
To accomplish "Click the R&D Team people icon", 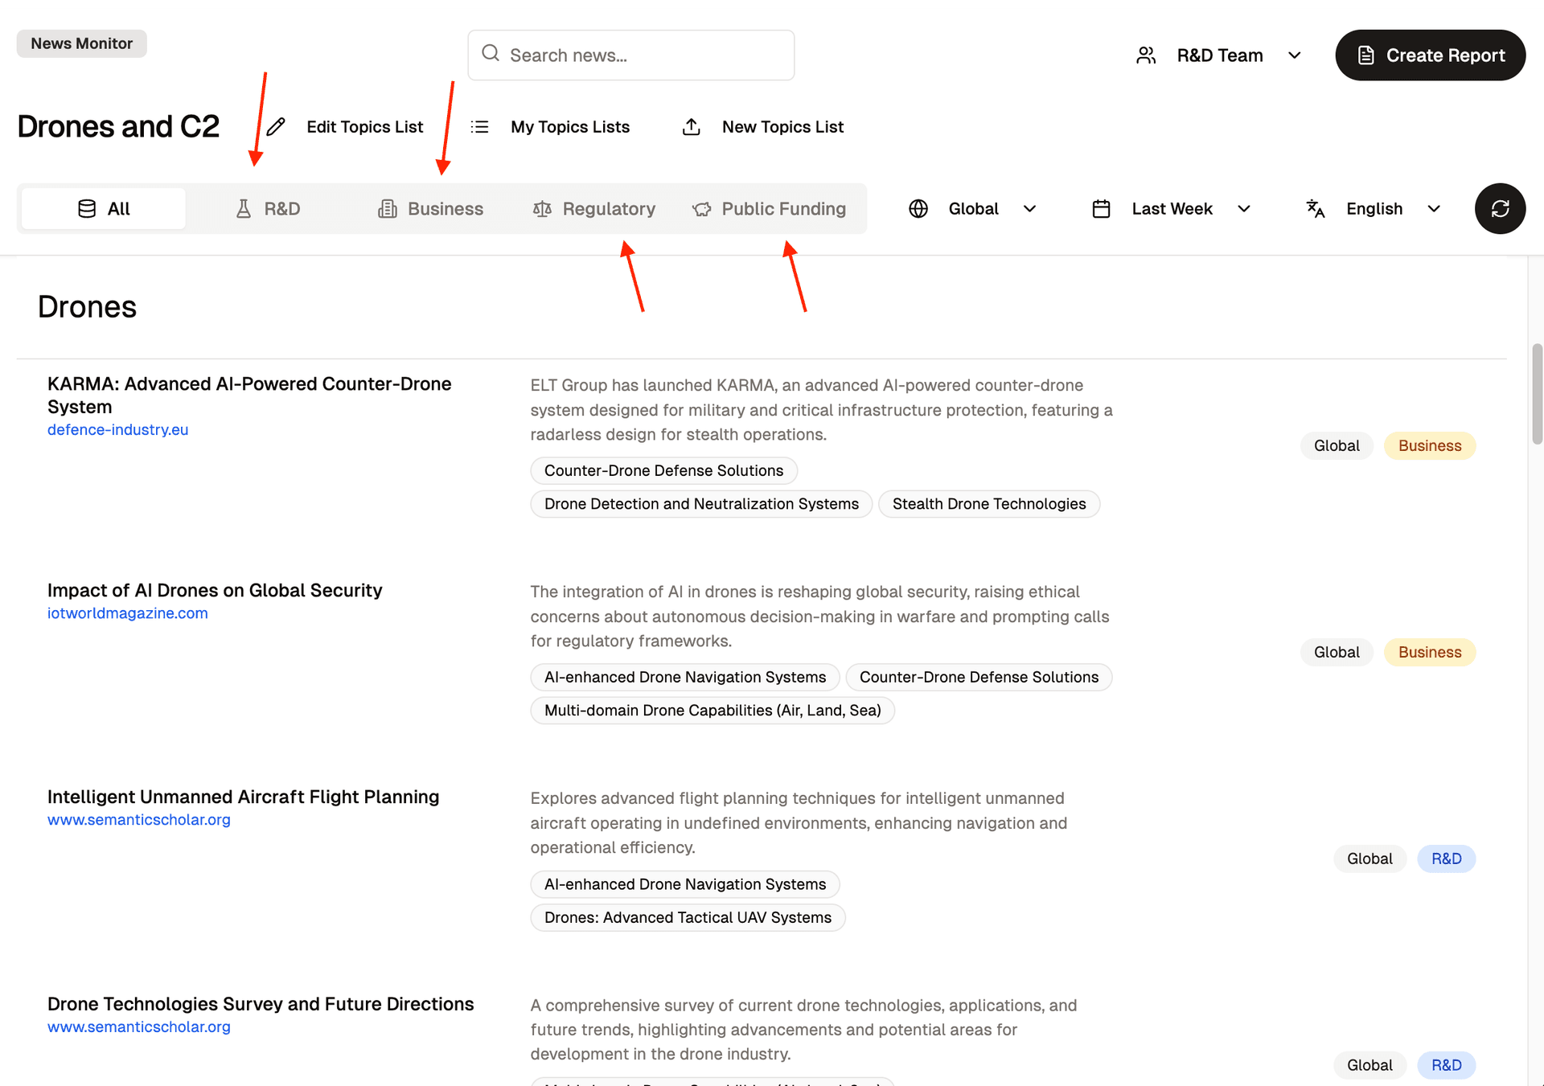I will (x=1146, y=55).
